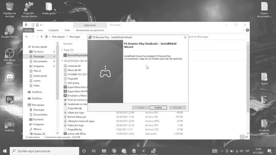Select Video folder in navigation pane
Viewport: 276px width, 155px height.
(36, 86)
